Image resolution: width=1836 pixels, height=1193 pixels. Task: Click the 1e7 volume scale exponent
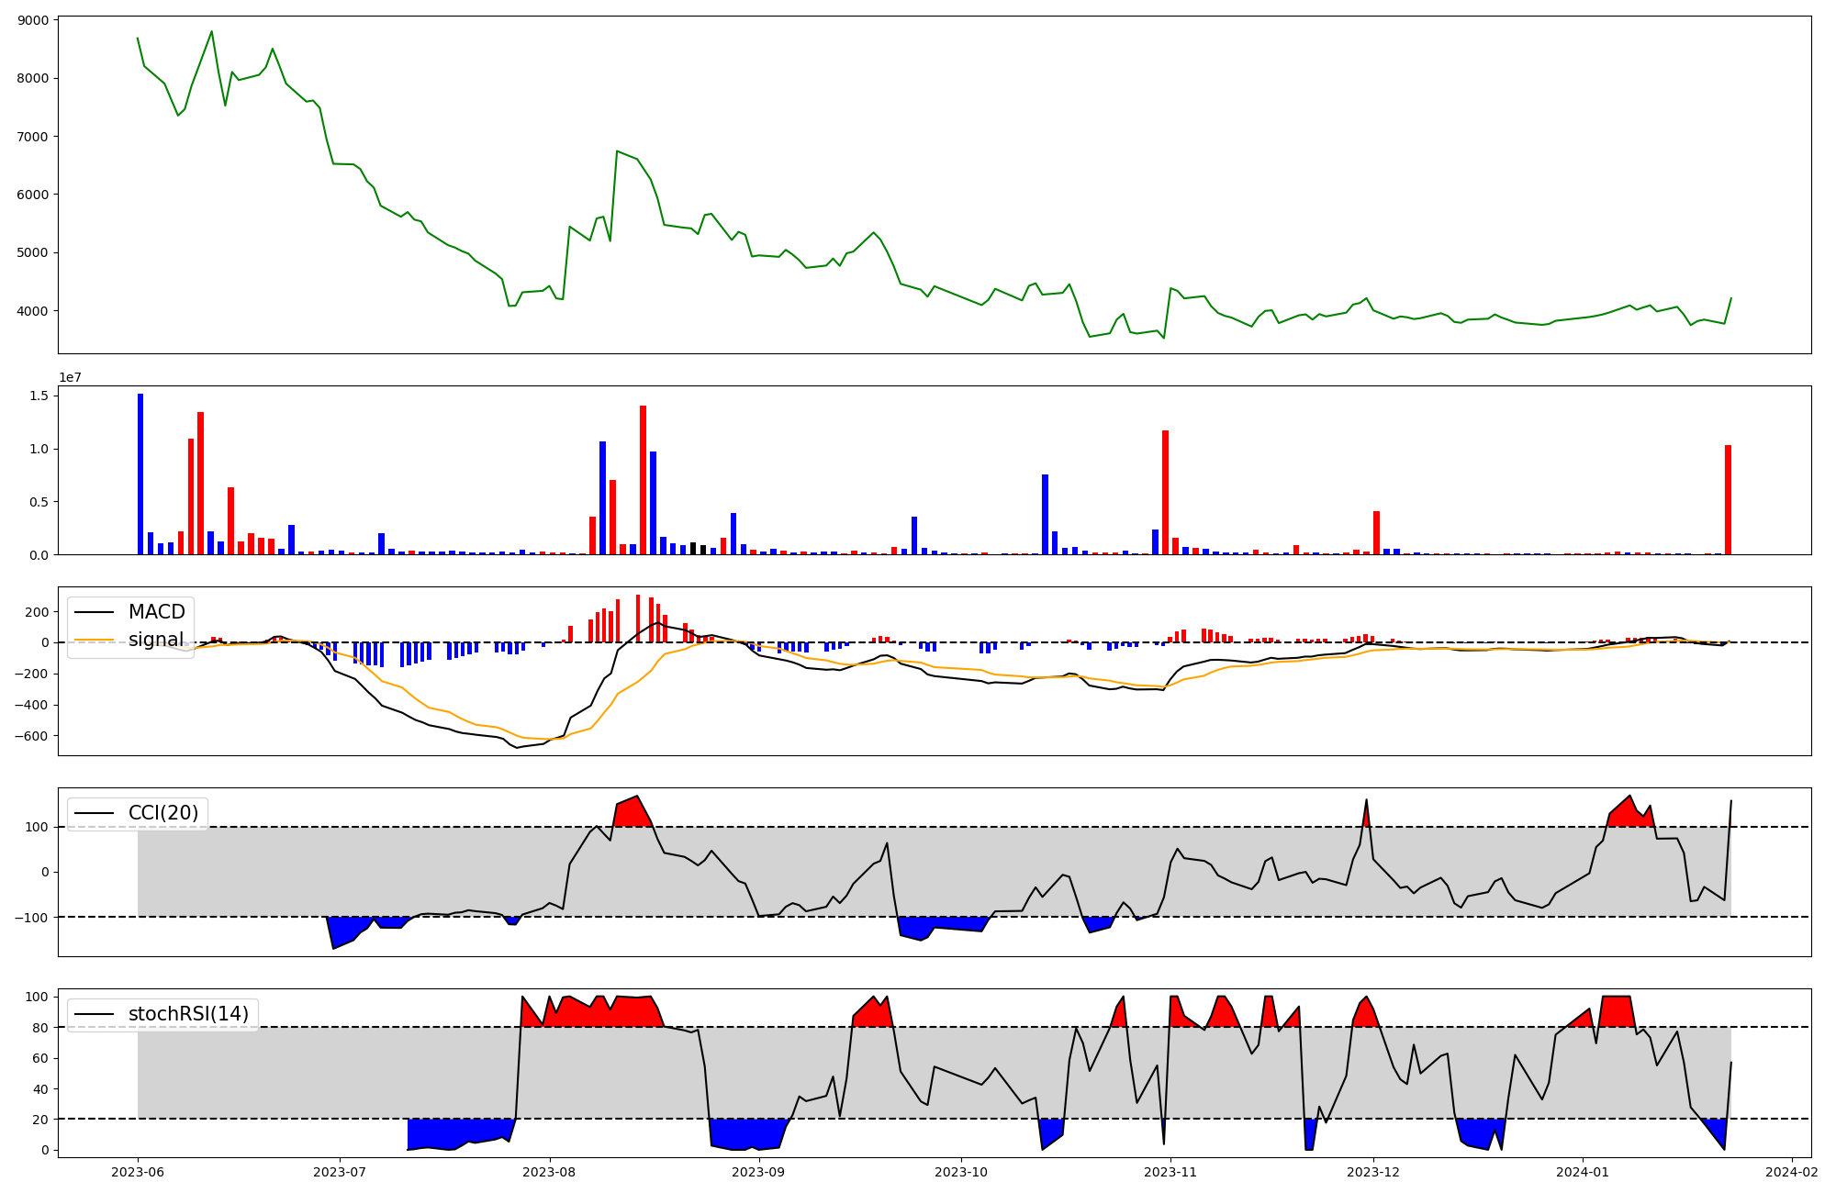71,377
